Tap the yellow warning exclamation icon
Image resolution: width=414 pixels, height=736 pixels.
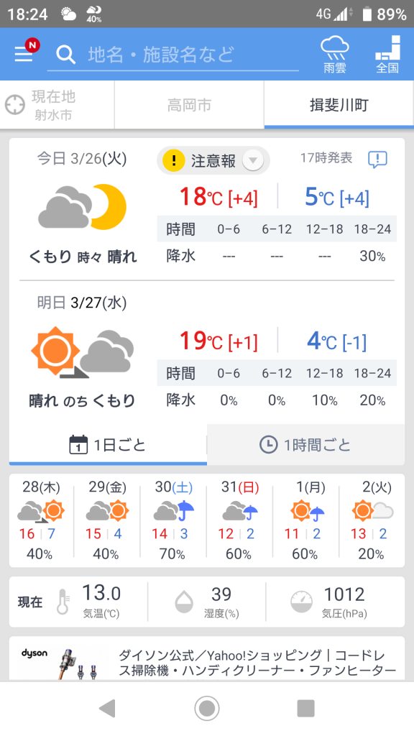[174, 160]
